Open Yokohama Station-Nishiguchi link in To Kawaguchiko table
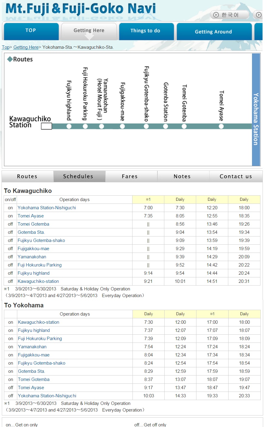Screen dimensions: 268x427 point(47,208)
